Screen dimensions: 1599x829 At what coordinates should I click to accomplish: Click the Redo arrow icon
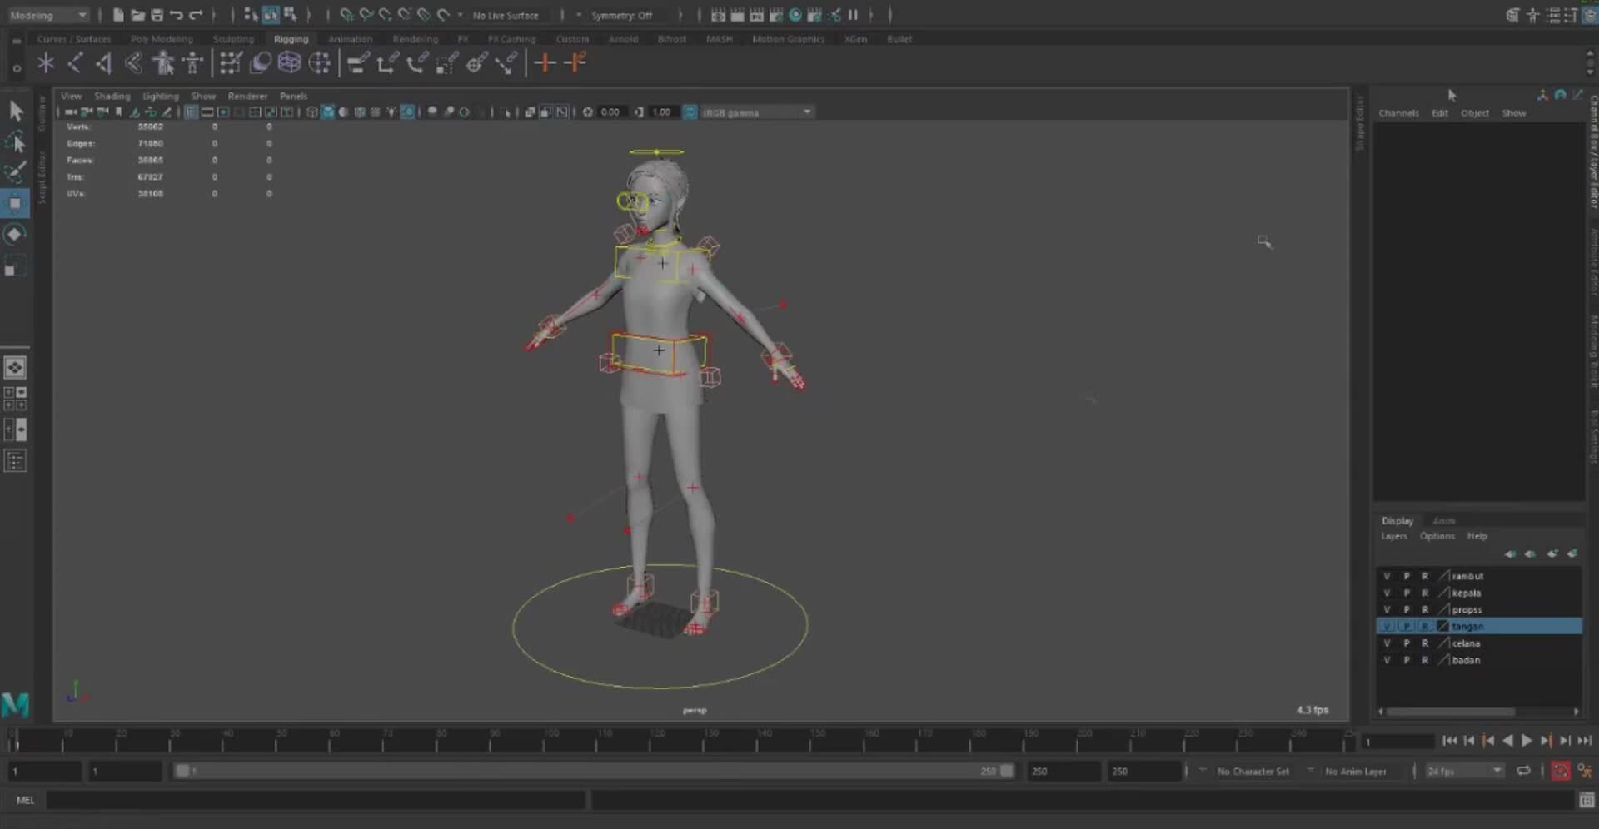point(196,15)
